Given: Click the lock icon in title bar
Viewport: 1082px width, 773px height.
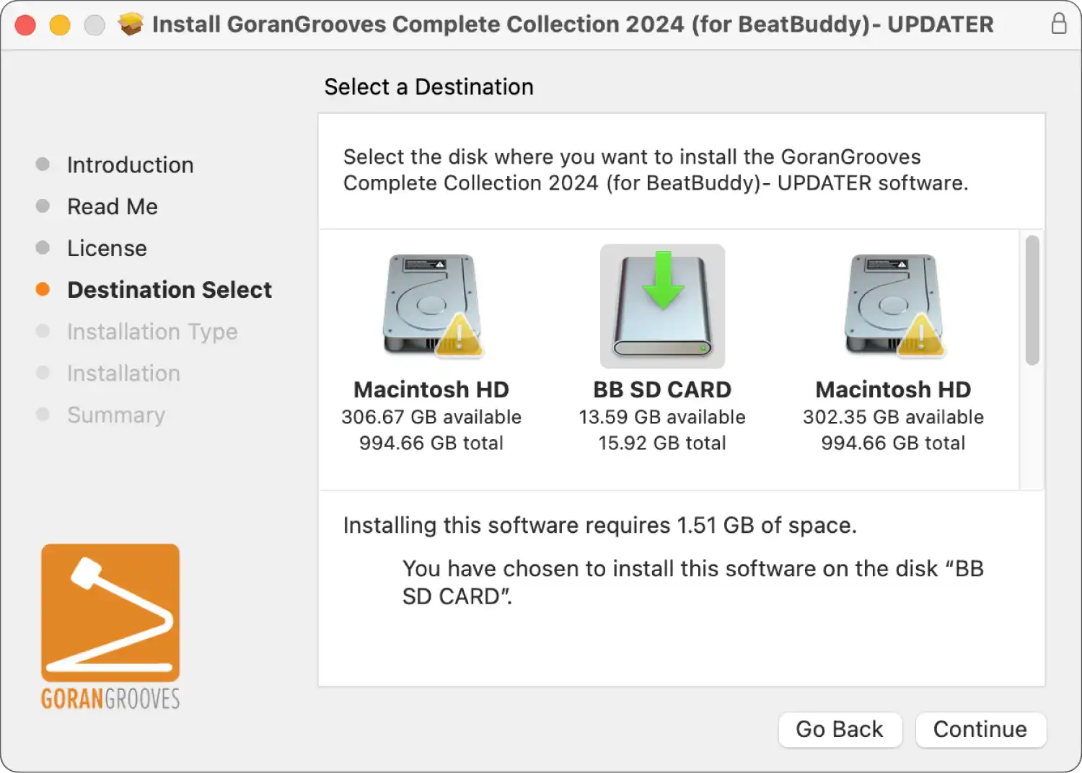Looking at the screenshot, I should pyautogui.click(x=1058, y=24).
